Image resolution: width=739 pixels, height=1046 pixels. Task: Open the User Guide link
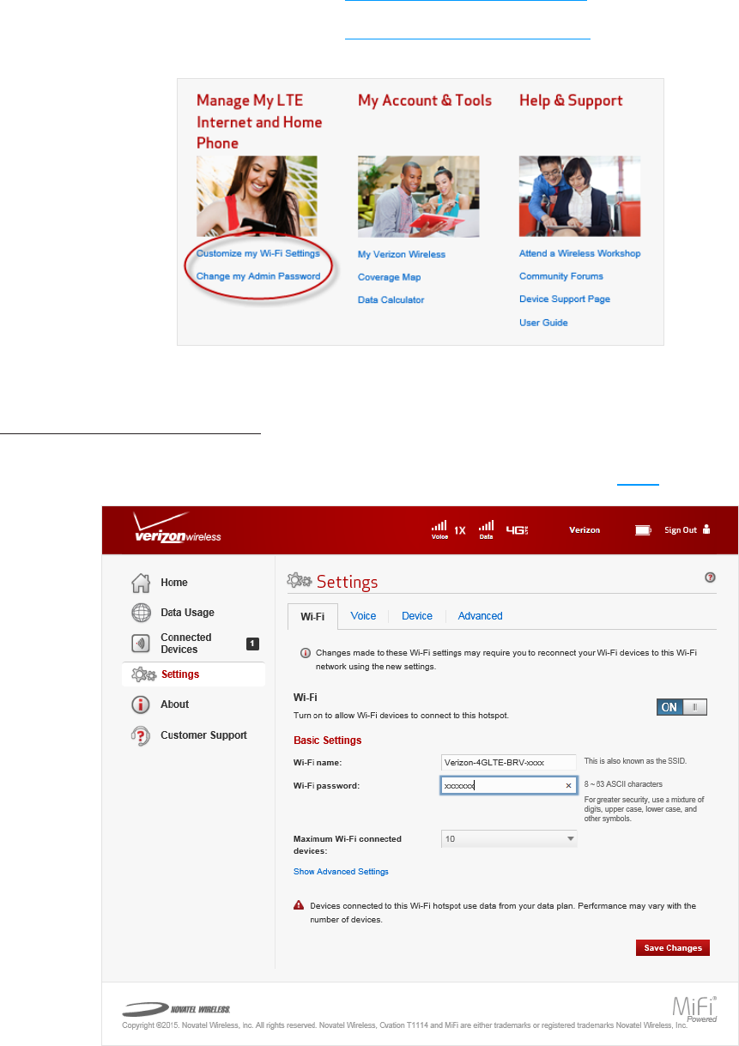543,323
